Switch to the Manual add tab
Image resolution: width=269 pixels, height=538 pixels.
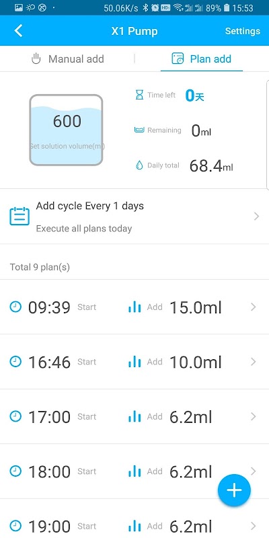coord(67,59)
